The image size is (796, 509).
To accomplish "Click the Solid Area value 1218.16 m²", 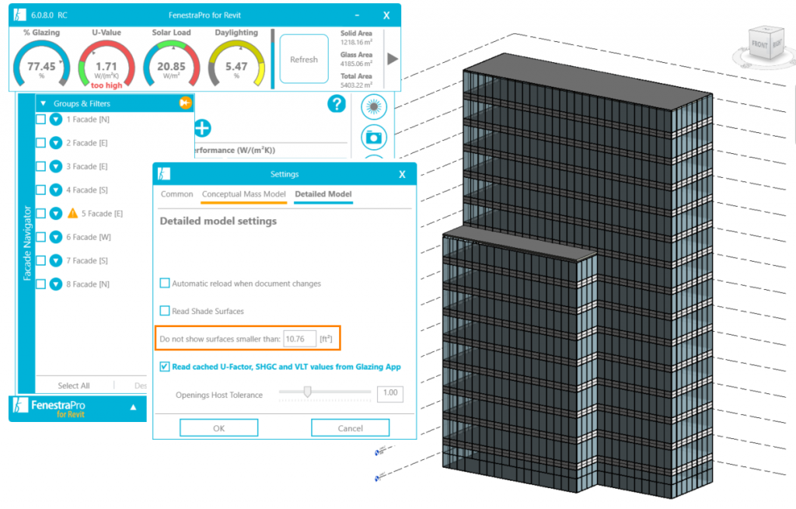I will coord(356,43).
